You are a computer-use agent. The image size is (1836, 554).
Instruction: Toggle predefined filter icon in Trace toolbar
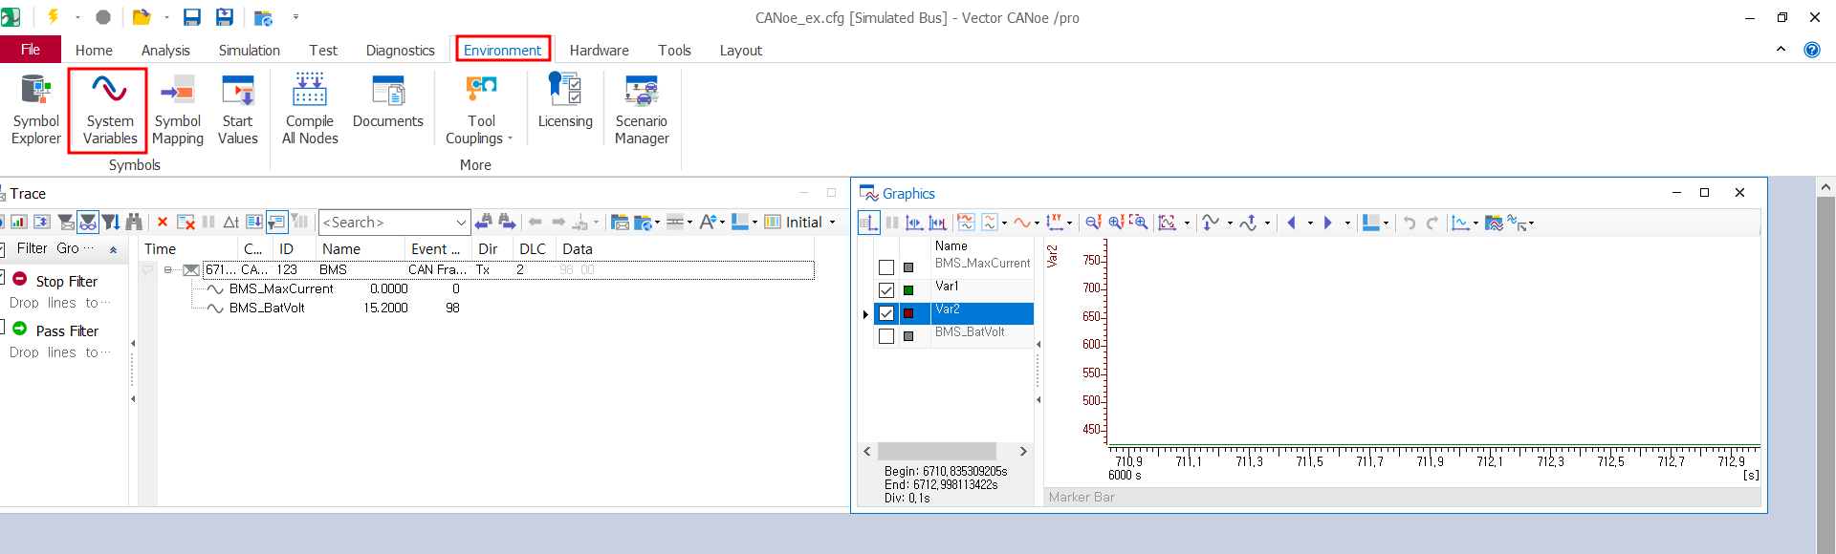click(x=66, y=223)
